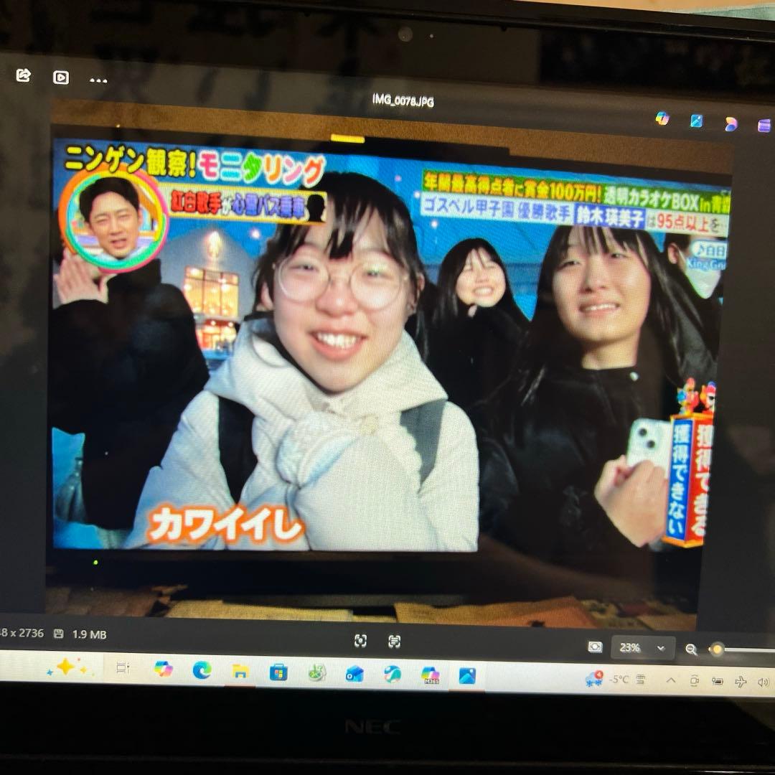Screen dimensions: 775x775
Task: Open the three-dot See more menu
Action: point(98,80)
